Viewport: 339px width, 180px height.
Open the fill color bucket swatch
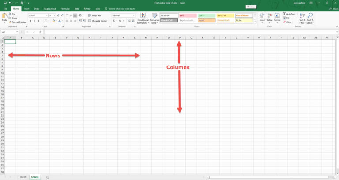pos(53,21)
